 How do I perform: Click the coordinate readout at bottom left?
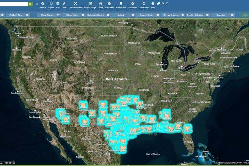click(x=7, y=163)
